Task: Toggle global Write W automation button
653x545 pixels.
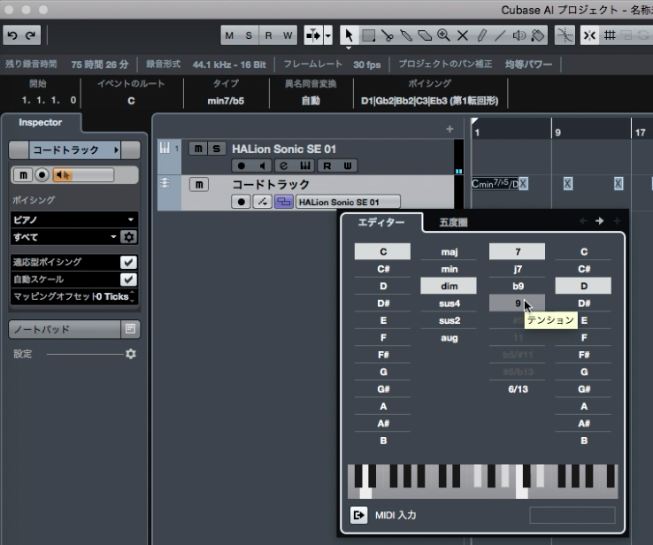Action: click(288, 35)
